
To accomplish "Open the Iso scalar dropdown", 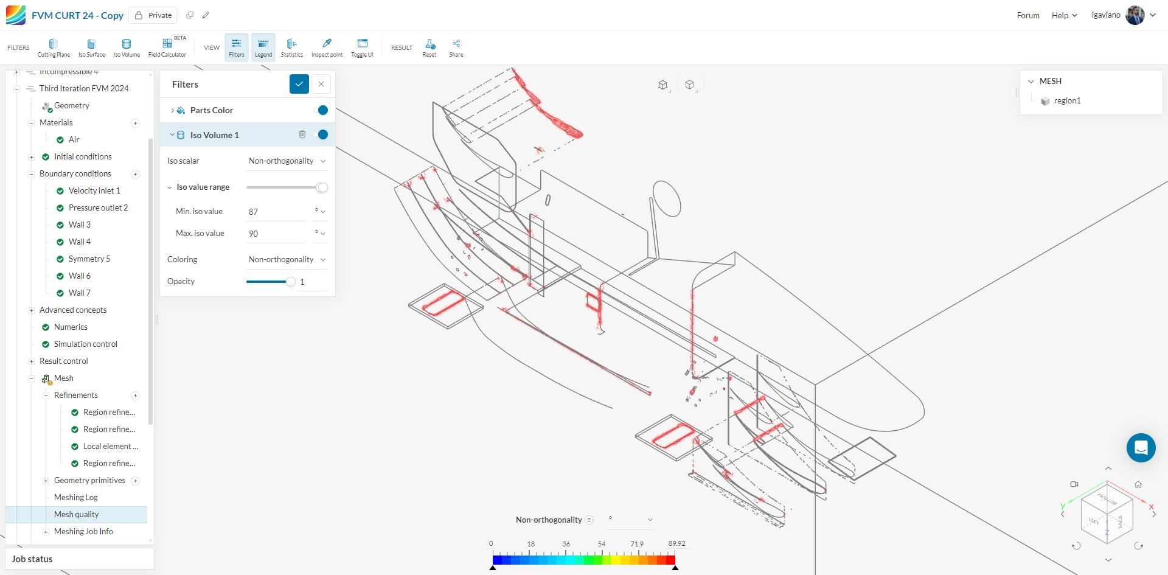I will pyautogui.click(x=287, y=161).
